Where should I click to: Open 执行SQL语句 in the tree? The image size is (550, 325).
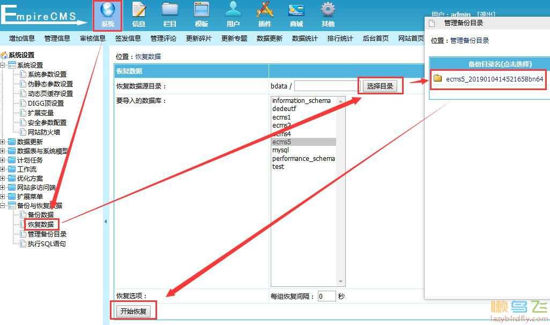(47, 243)
